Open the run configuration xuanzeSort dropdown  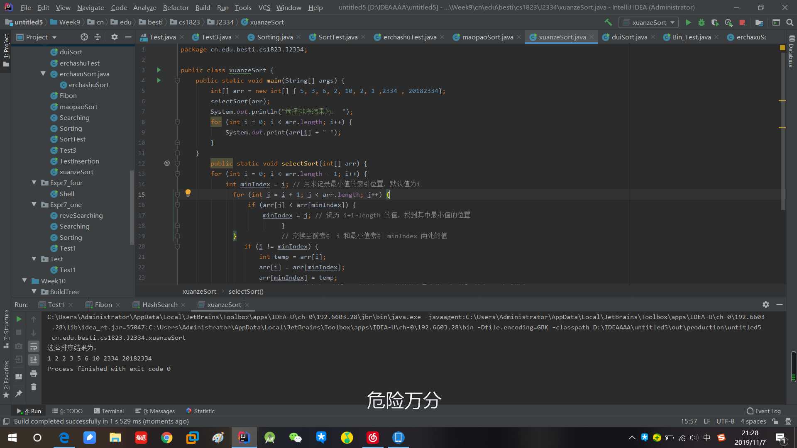(x=648, y=22)
